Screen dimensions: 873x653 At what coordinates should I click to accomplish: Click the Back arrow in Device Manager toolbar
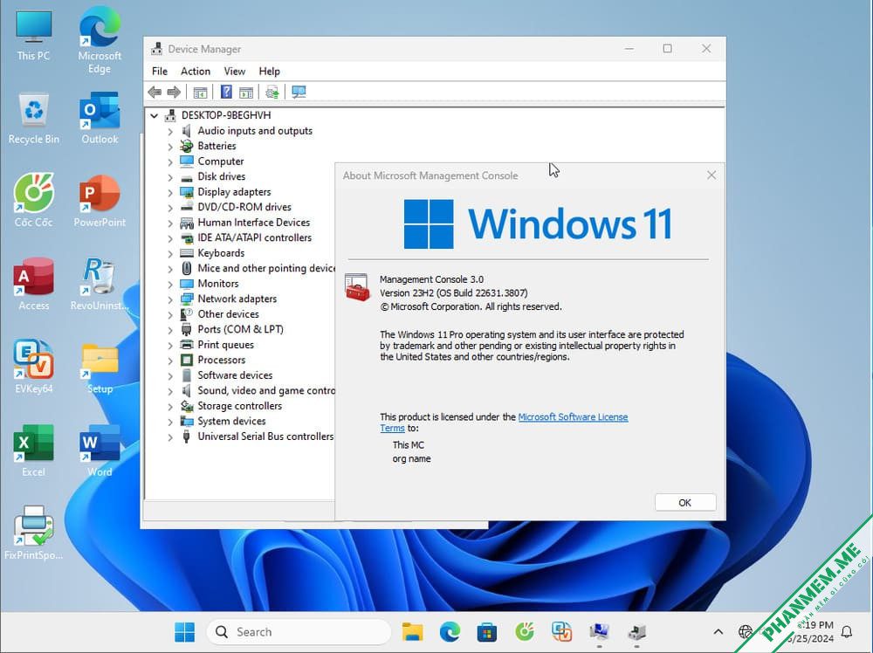click(x=155, y=92)
